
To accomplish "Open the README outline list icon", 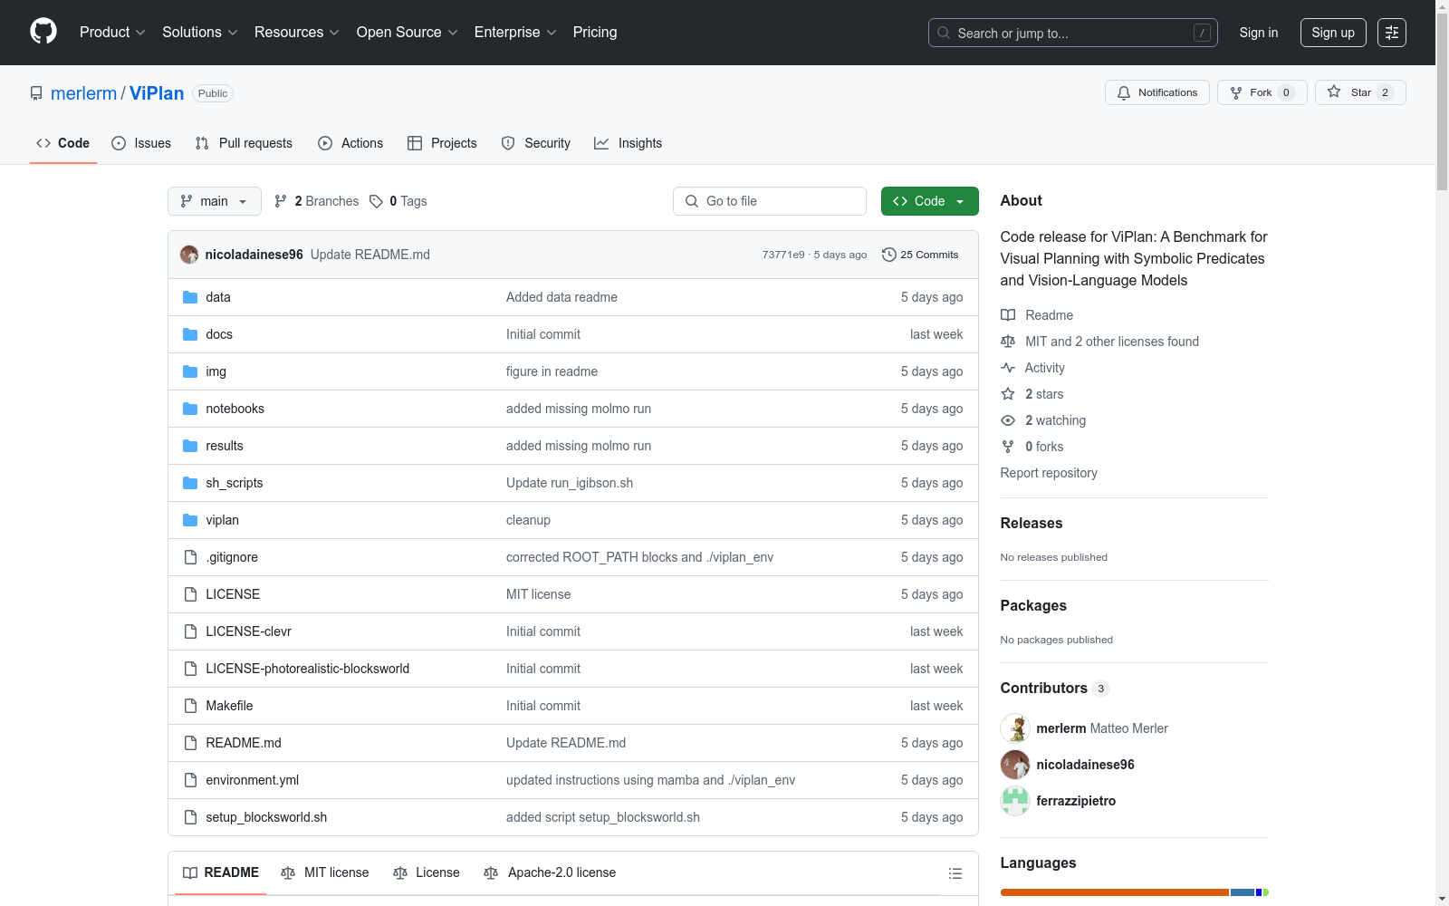I will (955, 873).
